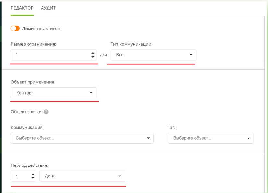The height and width of the screenshot is (193, 268).
Task: Click the caret in Коммуникация selector
Action: click(x=148, y=138)
